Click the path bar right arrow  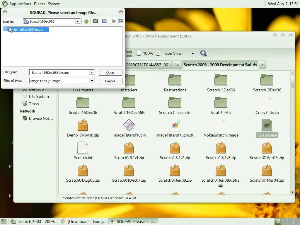(x=262, y=65)
